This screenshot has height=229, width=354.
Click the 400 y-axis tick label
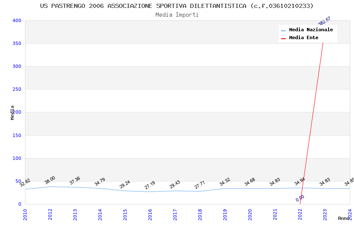click(x=17, y=20)
